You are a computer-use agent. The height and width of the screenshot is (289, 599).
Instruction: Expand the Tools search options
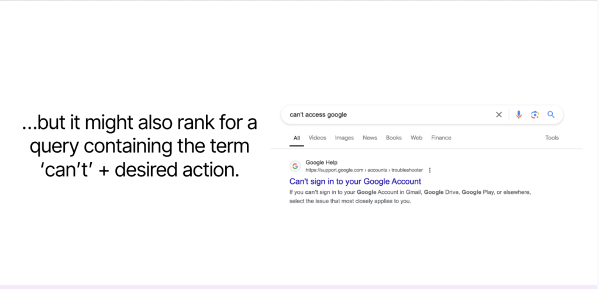[x=552, y=138]
